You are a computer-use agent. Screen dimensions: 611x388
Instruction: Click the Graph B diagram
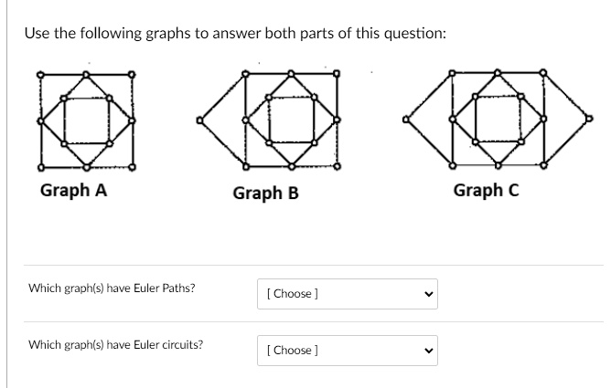269,121
